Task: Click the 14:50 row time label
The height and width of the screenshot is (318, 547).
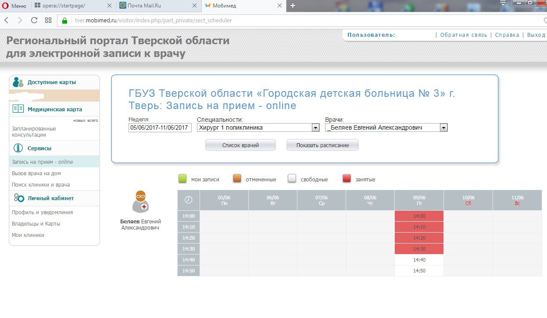Action: point(189,271)
